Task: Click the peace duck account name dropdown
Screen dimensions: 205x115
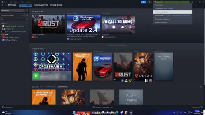Action: coord(171,2)
